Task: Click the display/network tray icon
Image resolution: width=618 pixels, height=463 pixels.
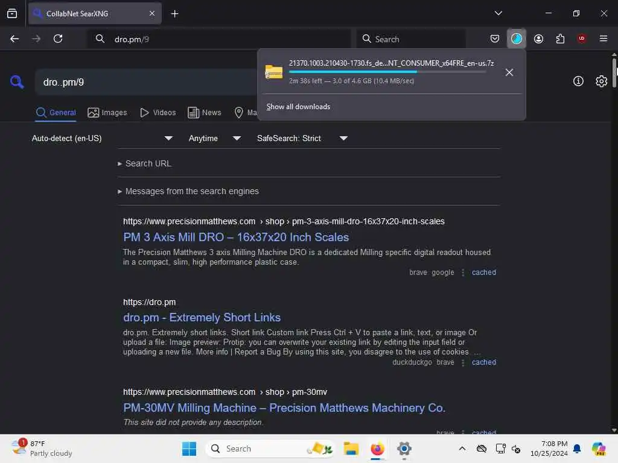Action: 500,449
